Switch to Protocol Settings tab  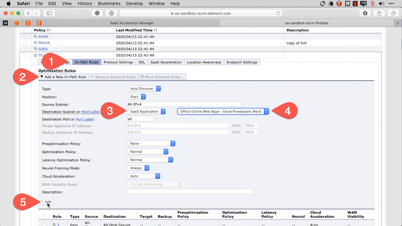119,62
